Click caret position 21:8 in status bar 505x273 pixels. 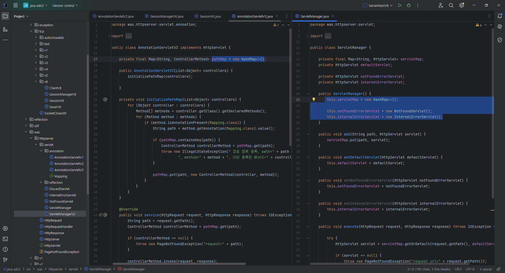click(429, 269)
